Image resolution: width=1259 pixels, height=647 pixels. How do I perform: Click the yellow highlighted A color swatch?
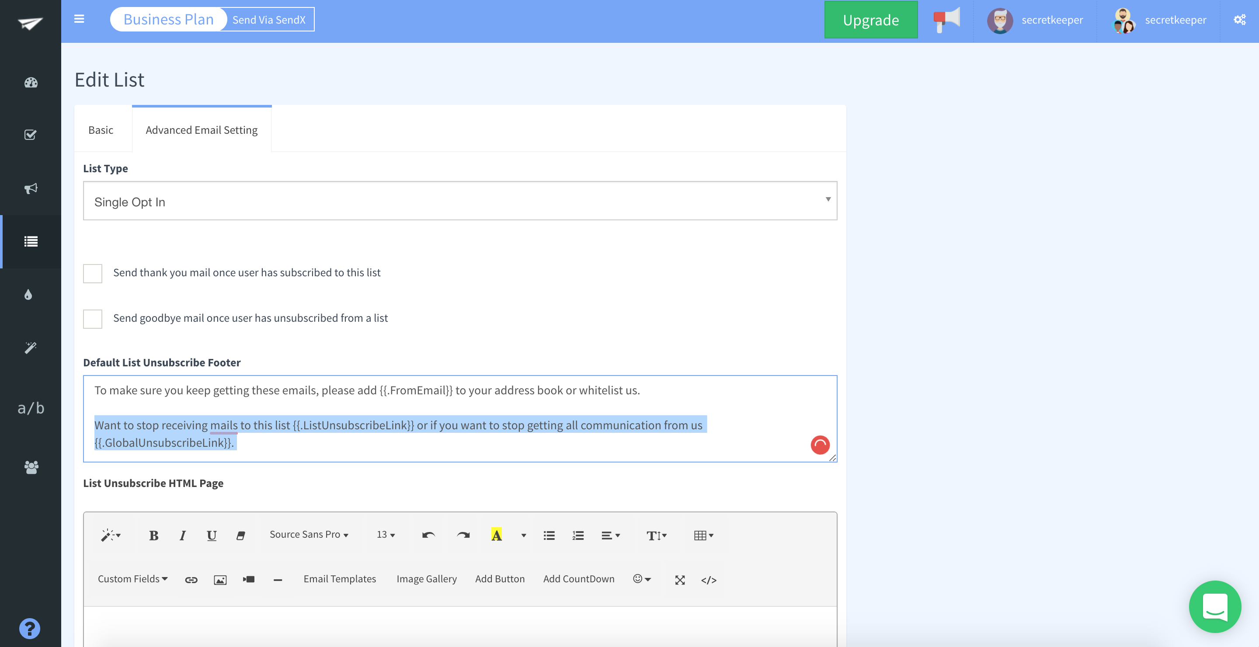coord(497,536)
